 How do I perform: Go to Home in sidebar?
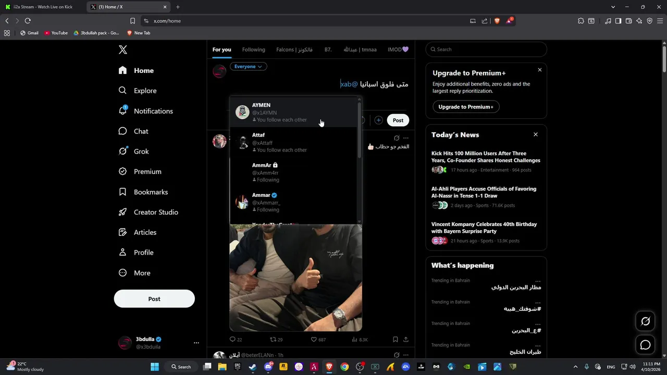click(x=136, y=70)
